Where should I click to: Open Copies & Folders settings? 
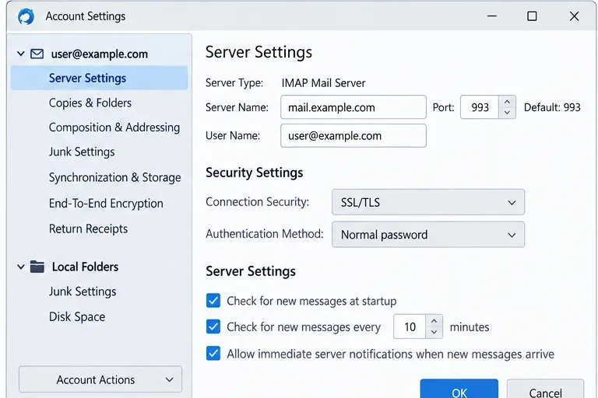click(90, 103)
